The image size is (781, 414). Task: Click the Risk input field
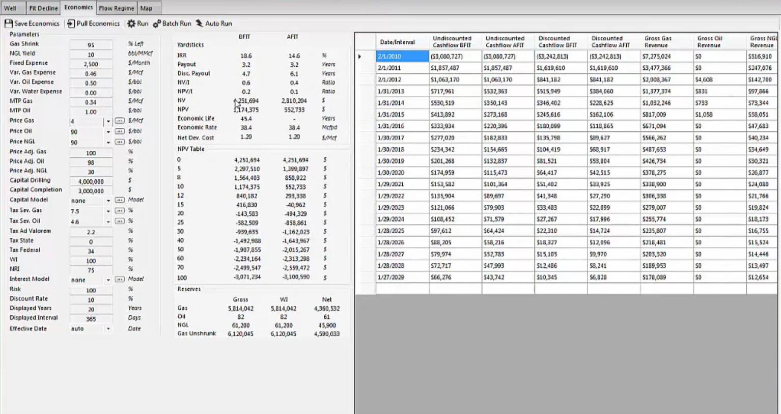(x=91, y=290)
